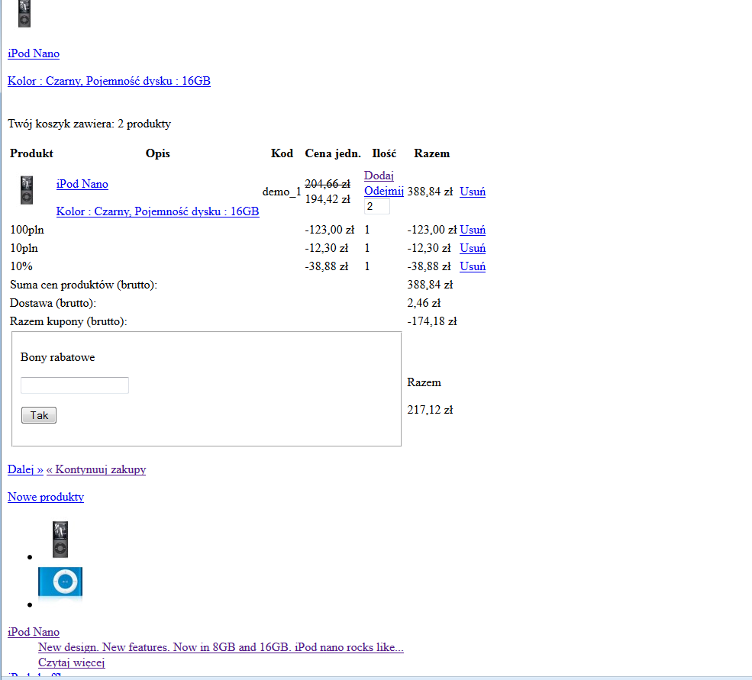
Task: Open the iPod Nano link in the cart table
Action: tap(82, 184)
